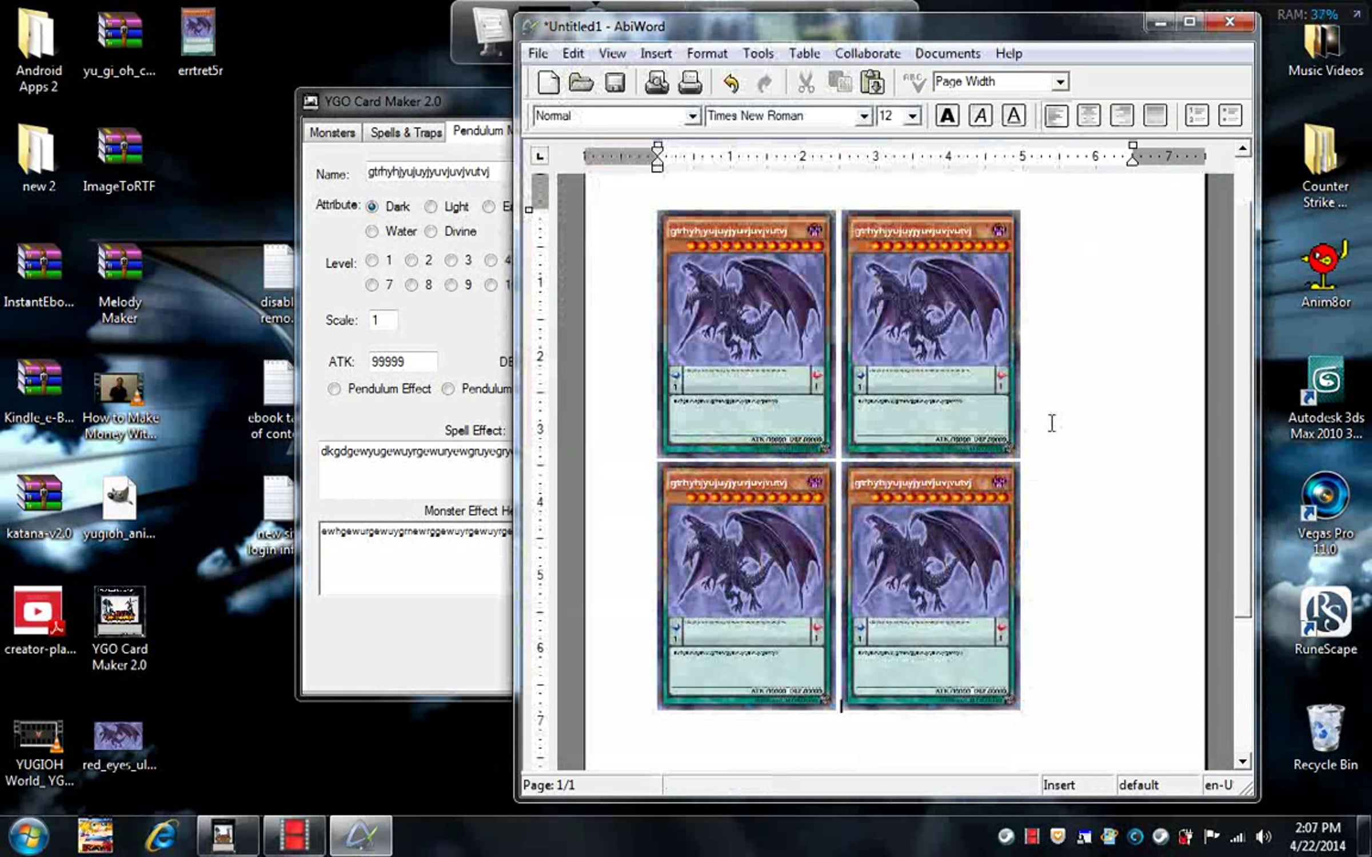Viewport: 1372px width, 857px height.
Task: Open the Normal paragraph style dropdown
Action: coord(692,116)
